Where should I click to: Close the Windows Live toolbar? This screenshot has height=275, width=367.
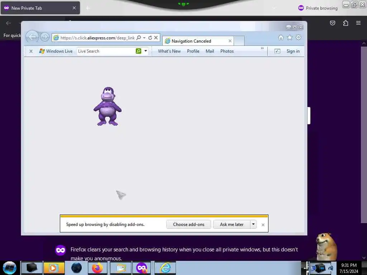click(31, 51)
